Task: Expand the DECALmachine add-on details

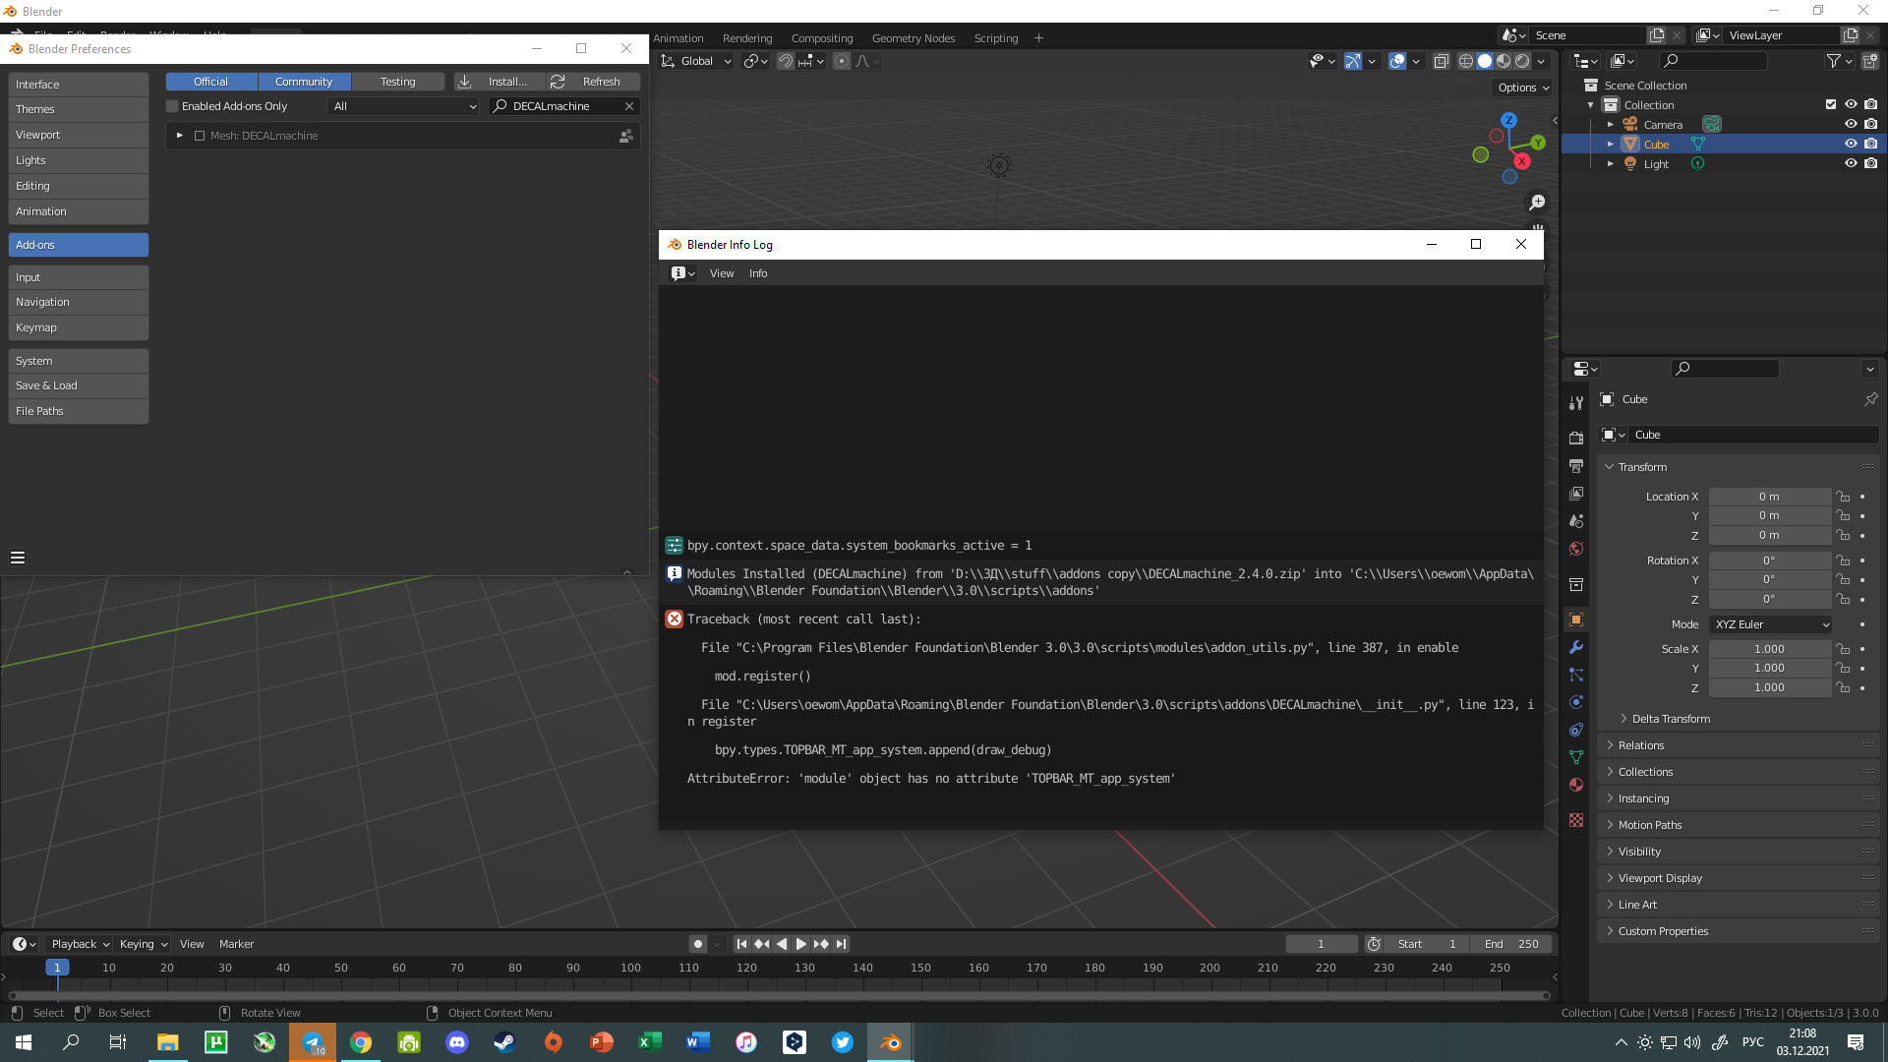Action: pos(179,136)
